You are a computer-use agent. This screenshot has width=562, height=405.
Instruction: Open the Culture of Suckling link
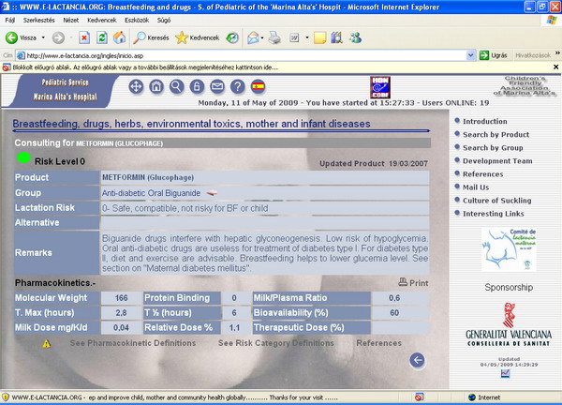tap(496, 201)
